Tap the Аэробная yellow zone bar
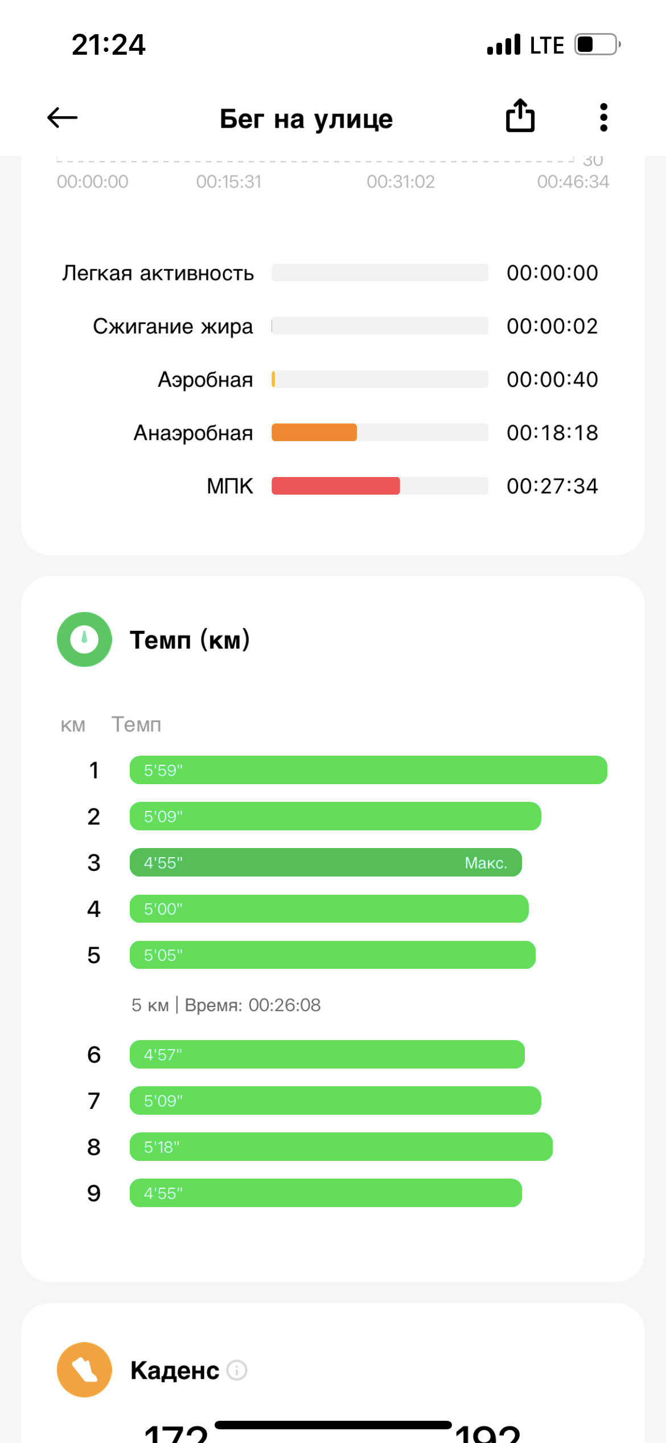The width and height of the screenshot is (666, 1443). click(380, 380)
